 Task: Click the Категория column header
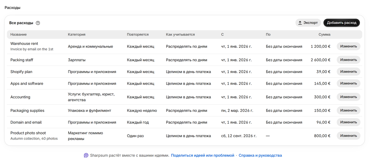coord(77,34)
